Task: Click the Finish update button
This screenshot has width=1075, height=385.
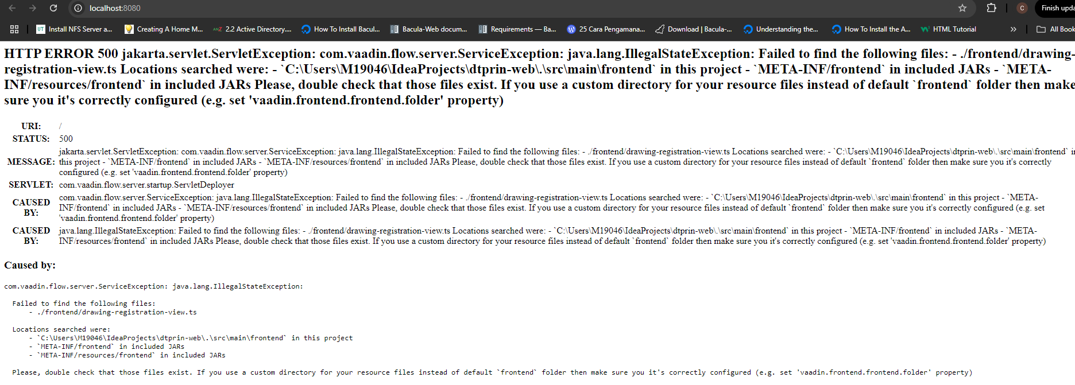Action: pyautogui.click(x=1057, y=8)
